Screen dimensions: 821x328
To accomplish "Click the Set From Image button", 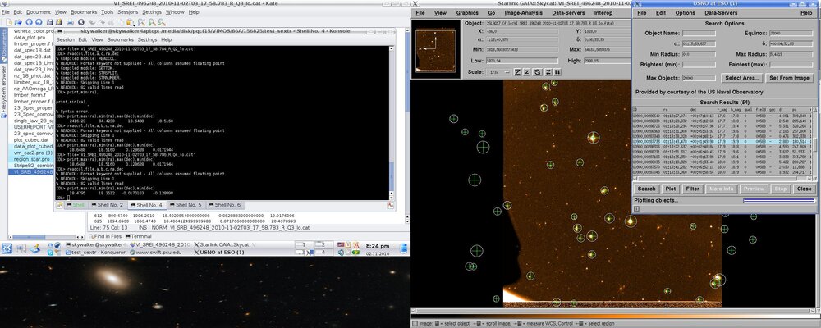I will click(788, 76).
